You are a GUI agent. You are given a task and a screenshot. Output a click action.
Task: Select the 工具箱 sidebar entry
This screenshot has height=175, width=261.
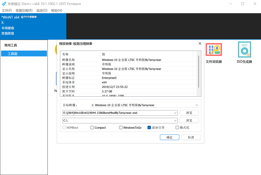24,53
